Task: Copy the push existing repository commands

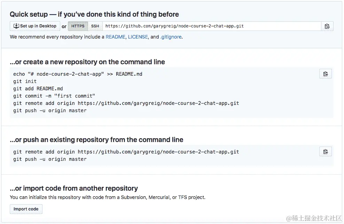Action: (325, 151)
